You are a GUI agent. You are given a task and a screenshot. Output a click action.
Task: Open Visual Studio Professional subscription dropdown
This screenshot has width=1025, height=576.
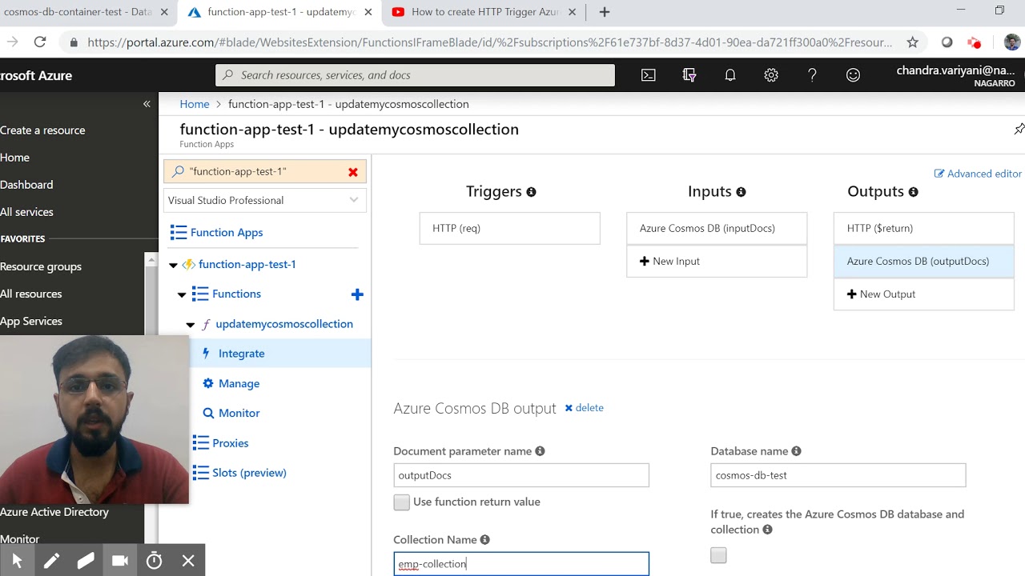click(x=265, y=200)
